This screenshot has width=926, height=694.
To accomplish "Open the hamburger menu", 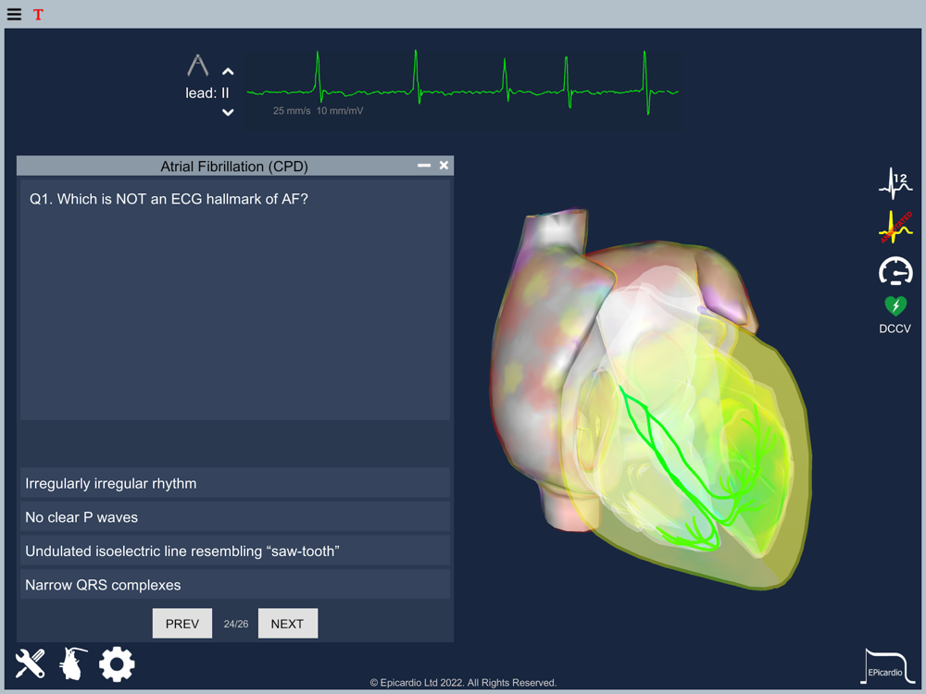I will [14, 14].
